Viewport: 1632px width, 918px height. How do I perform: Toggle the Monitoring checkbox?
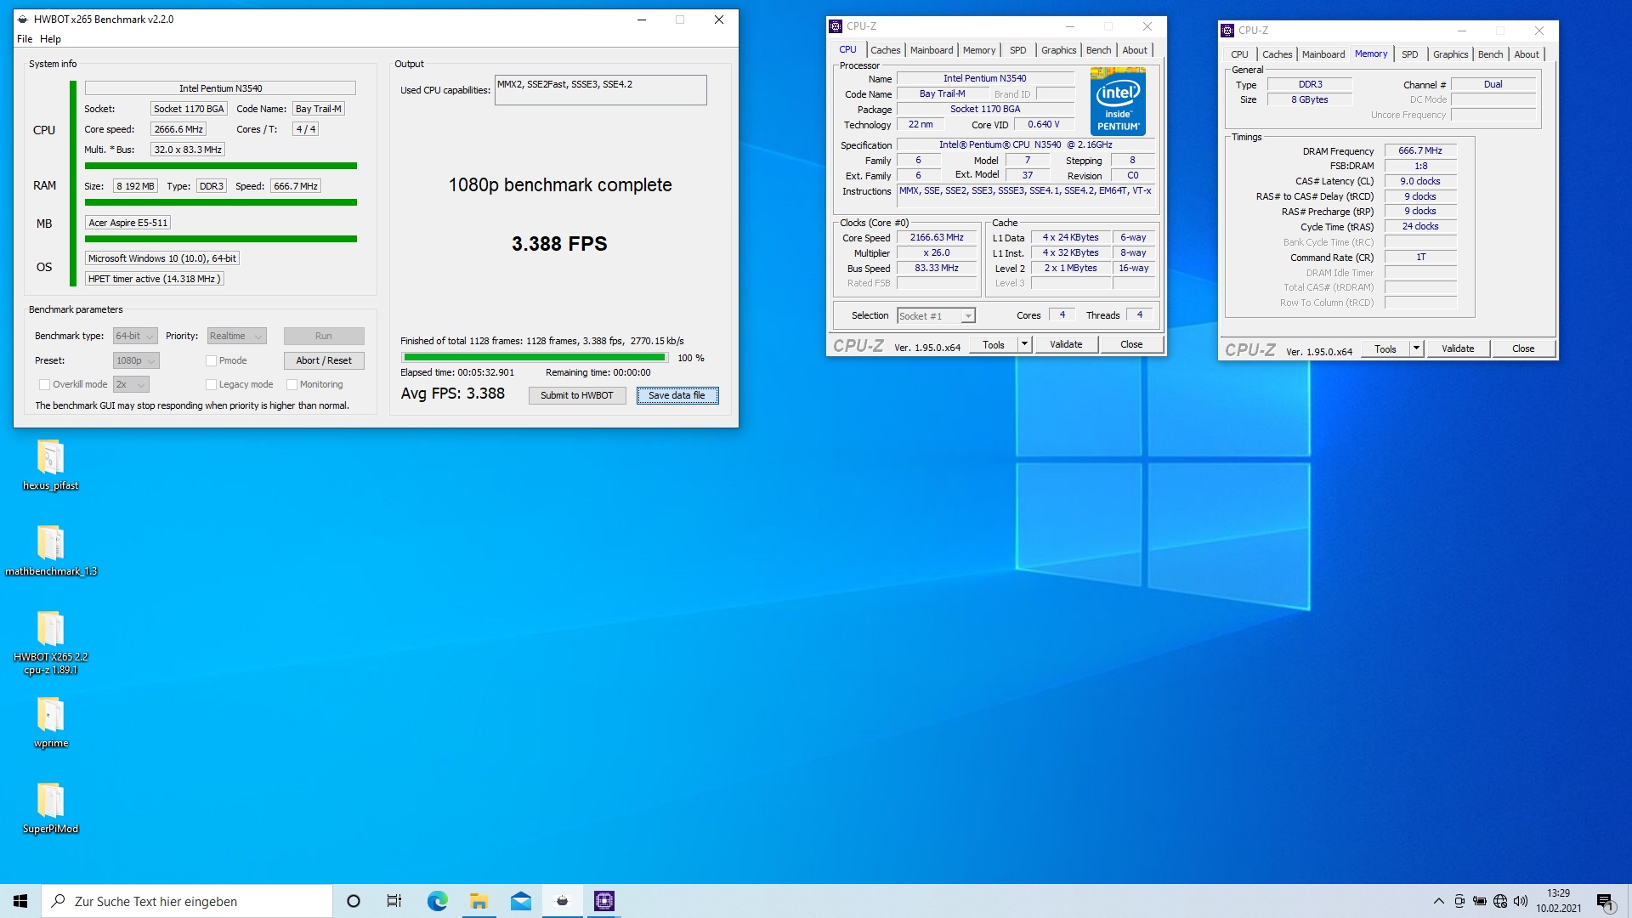click(x=292, y=385)
